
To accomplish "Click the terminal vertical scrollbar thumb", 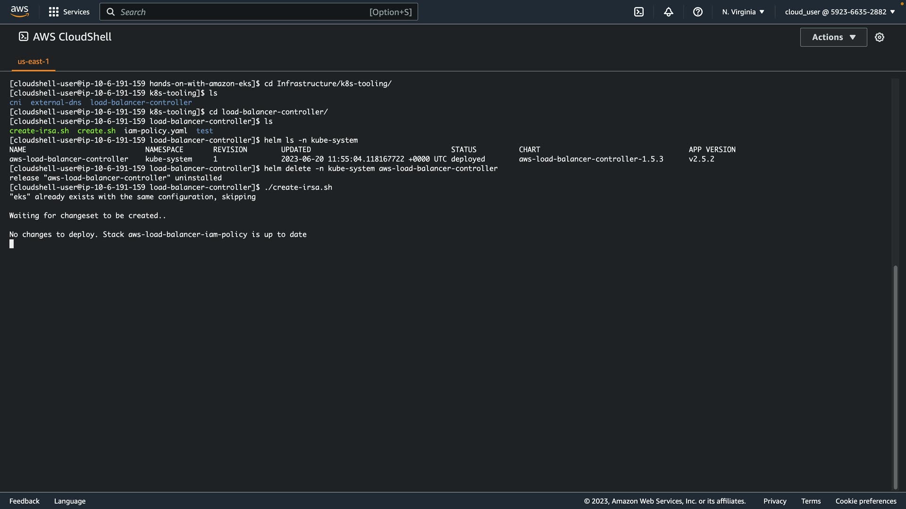I will pos(895,377).
